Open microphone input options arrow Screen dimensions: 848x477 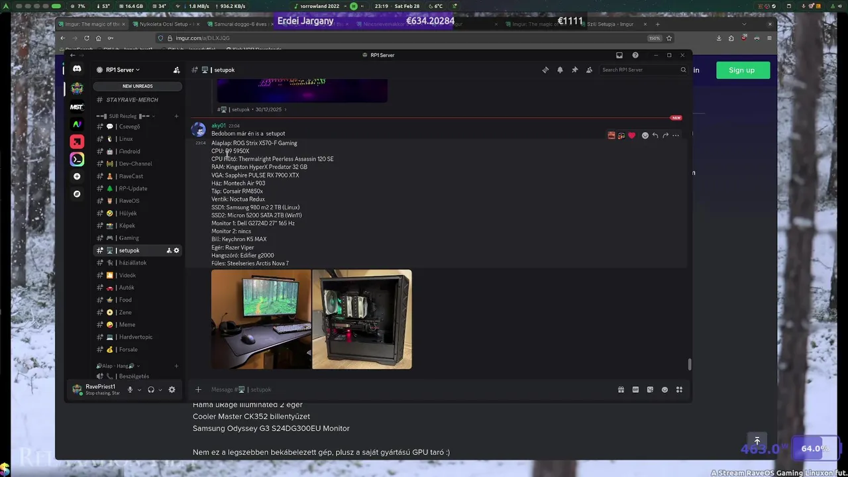[x=138, y=390]
